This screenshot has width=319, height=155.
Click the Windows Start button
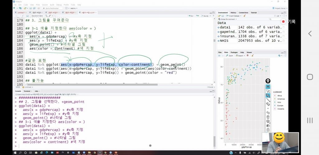[15, 153]
